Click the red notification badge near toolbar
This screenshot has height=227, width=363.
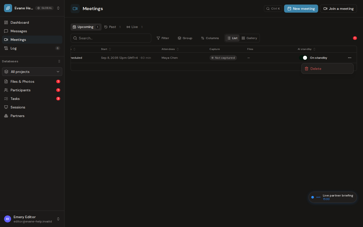click(355, 38)
